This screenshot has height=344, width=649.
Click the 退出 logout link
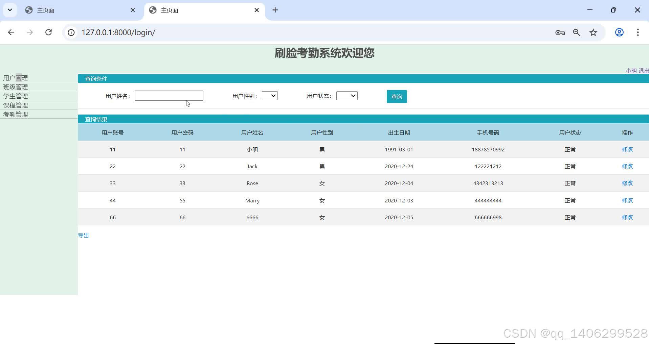click(644, 71)
